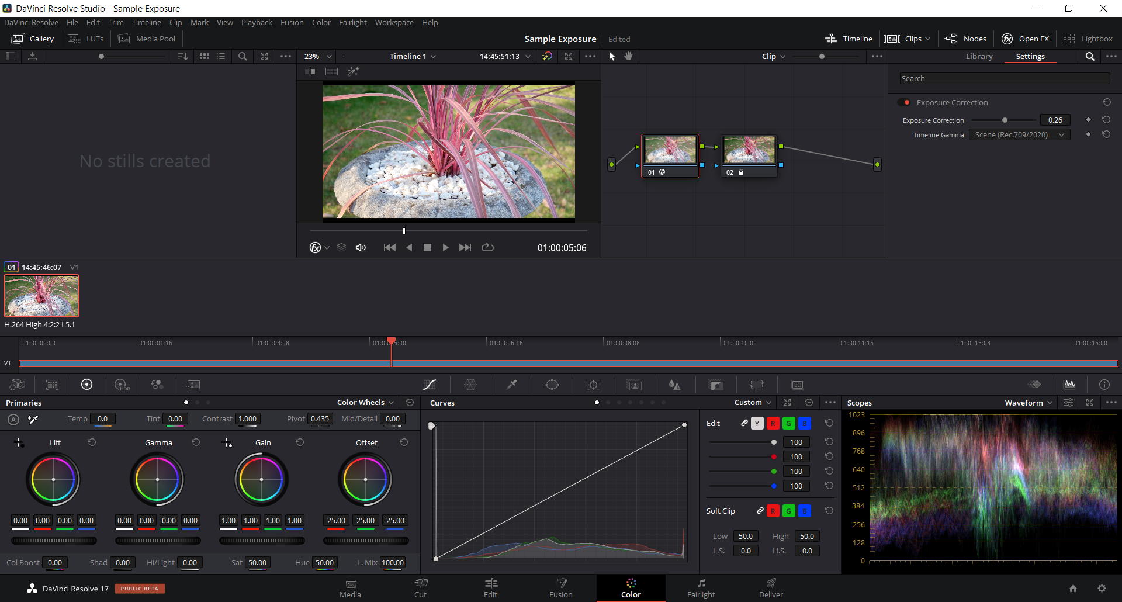The height and width of the screenshot is (602, 1122).
Task: Open the Workspace menu
Action: [x=394, y=22]
